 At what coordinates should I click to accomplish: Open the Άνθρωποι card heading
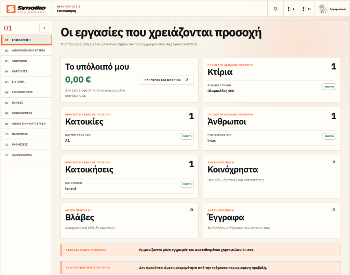[227, 122]
